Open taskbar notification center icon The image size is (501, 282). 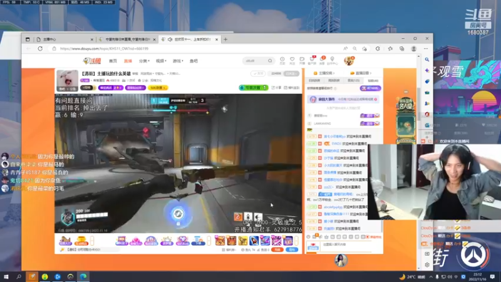[492, 276]
